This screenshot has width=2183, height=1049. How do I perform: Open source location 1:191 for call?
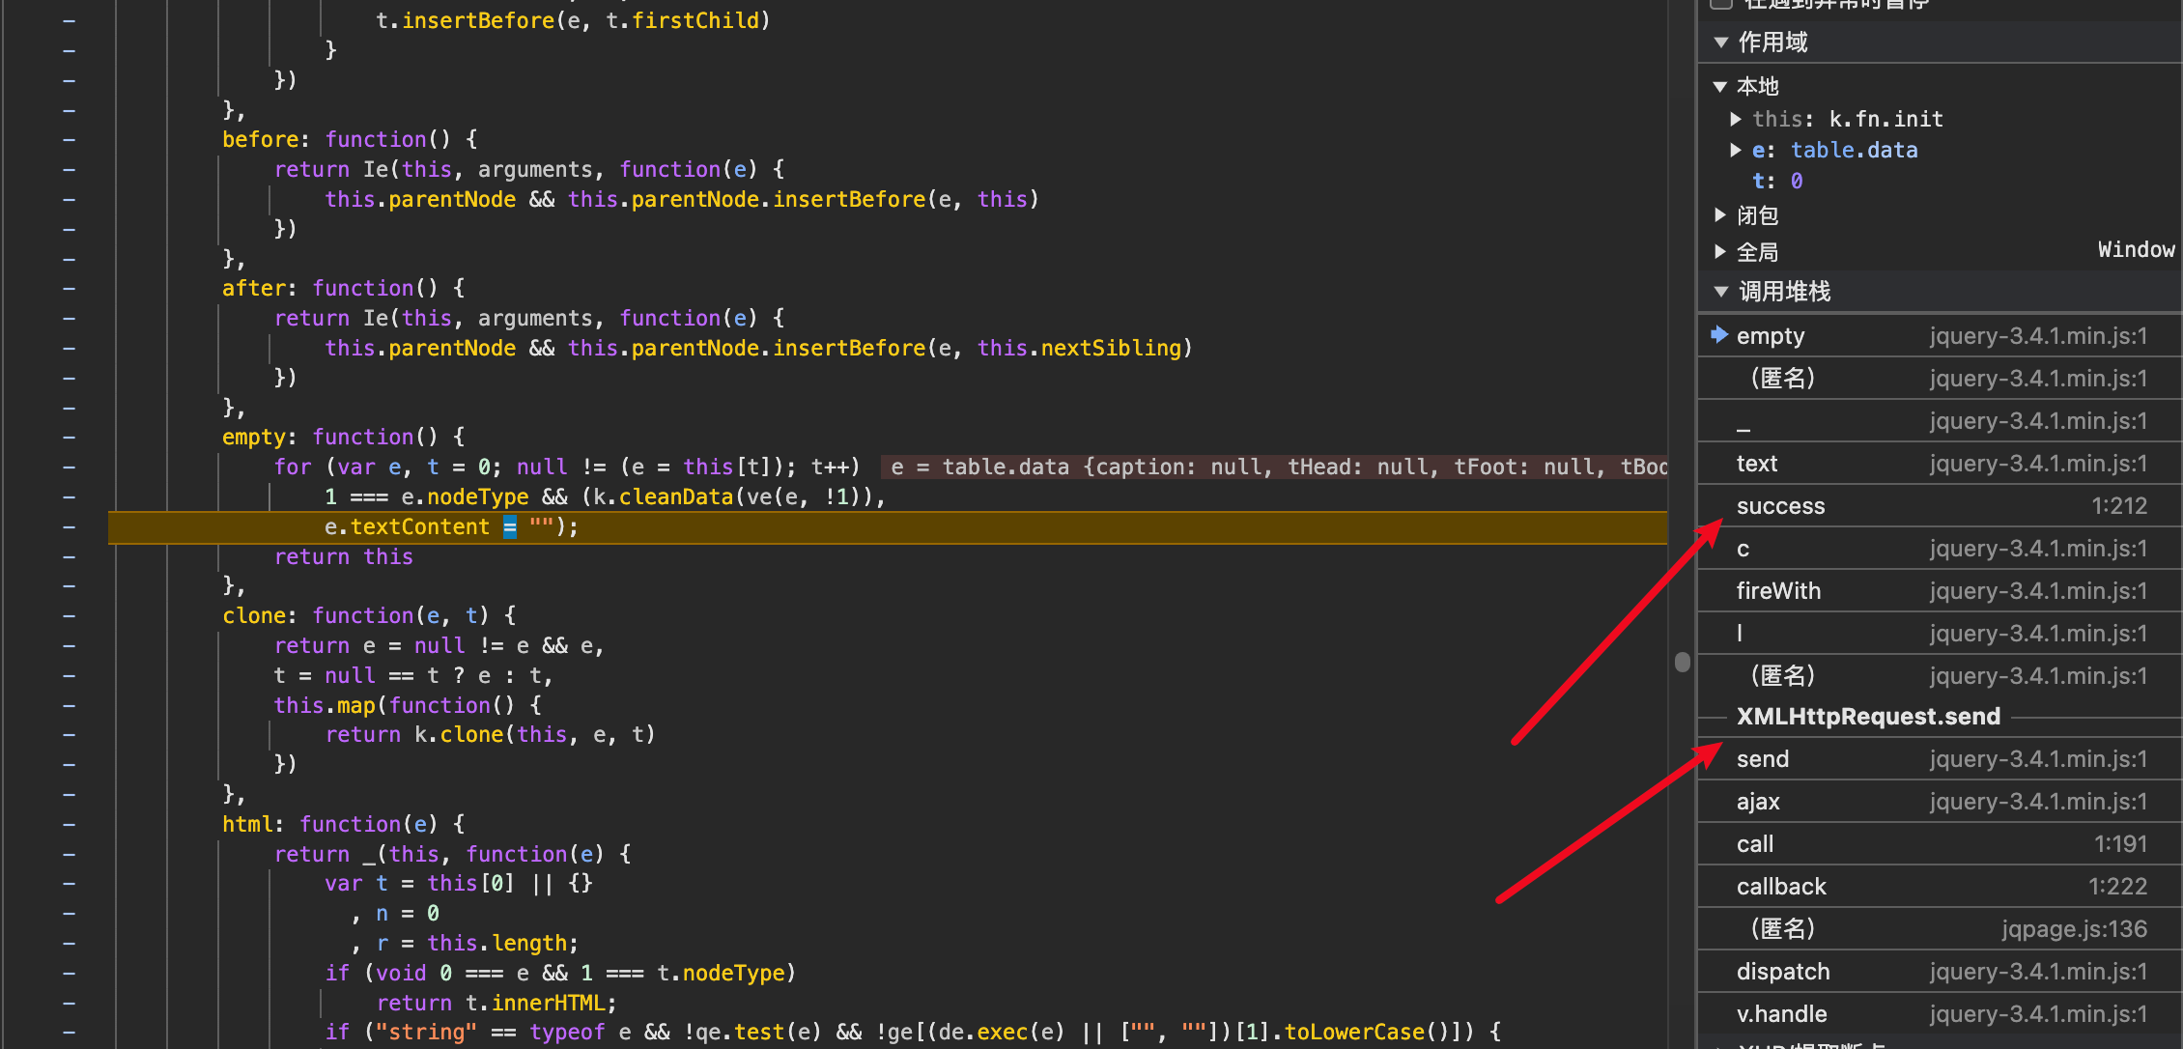(2119, 844)
